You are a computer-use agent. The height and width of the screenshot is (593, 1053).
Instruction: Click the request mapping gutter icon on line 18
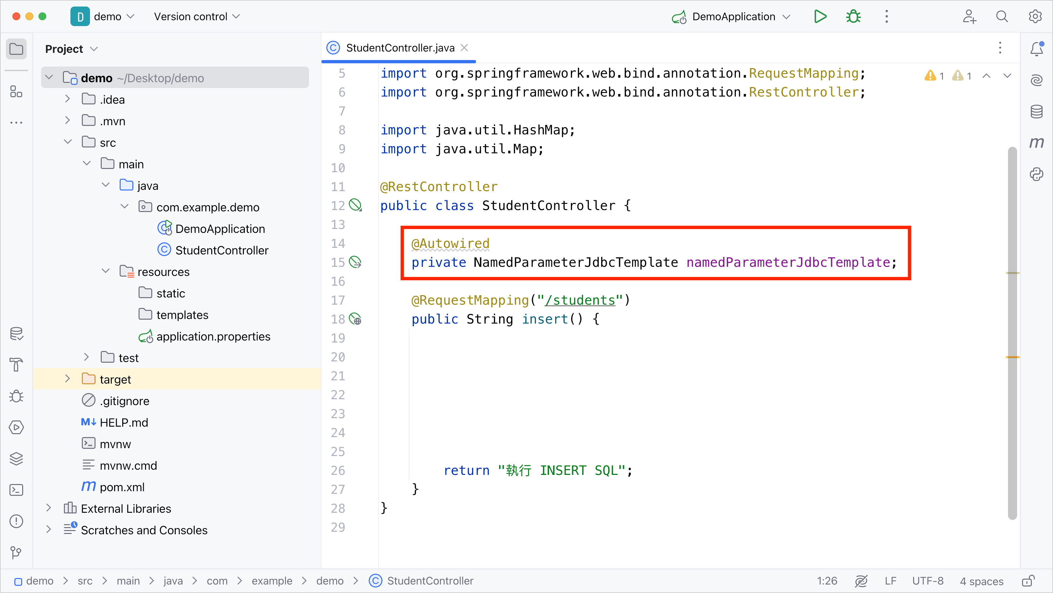tap(355, 319)
